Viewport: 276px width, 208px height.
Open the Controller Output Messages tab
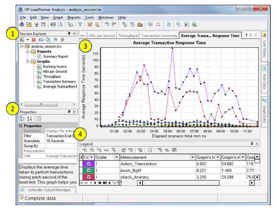click(47, 190)
